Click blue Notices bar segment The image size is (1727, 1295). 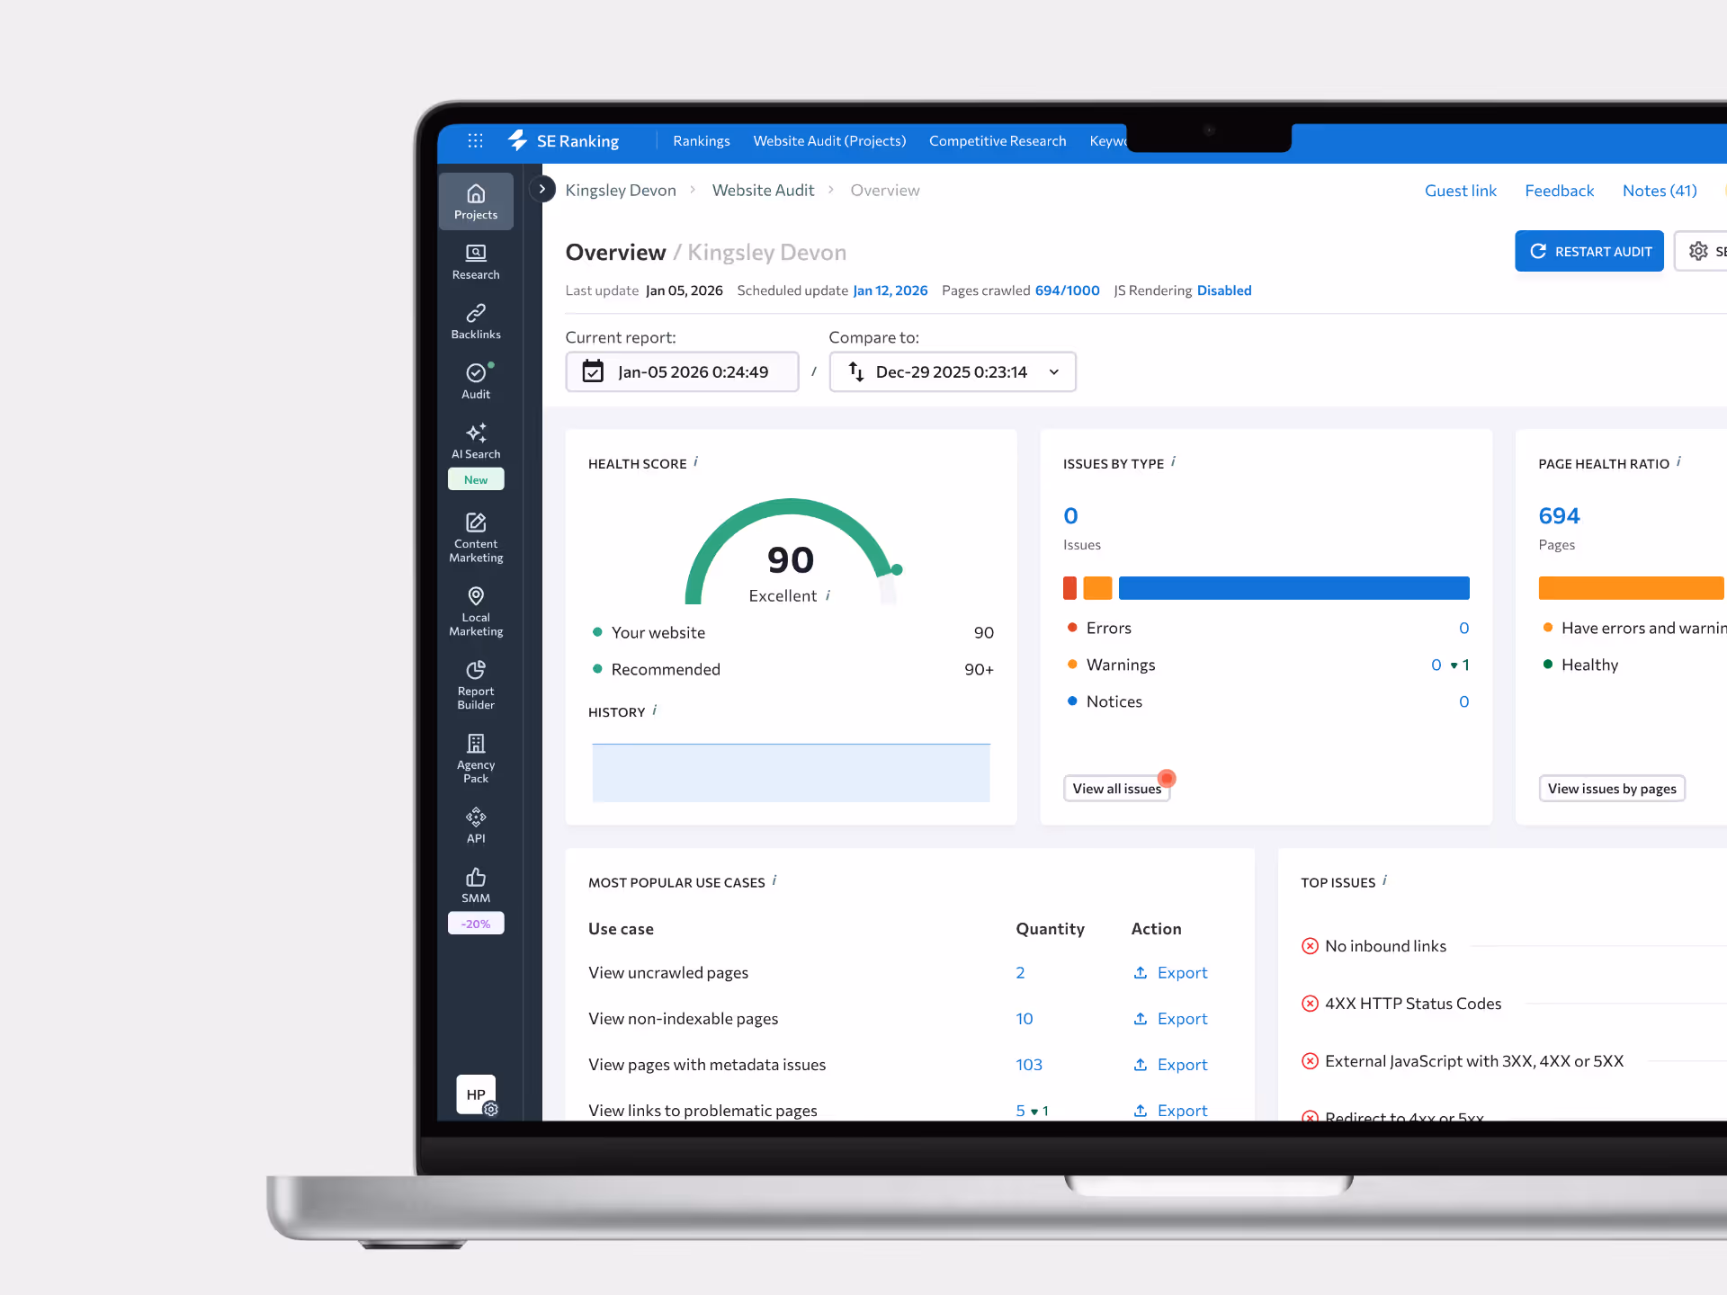click(1293, 588)
